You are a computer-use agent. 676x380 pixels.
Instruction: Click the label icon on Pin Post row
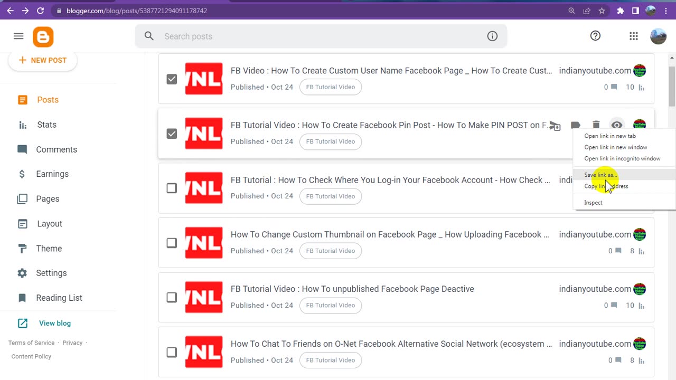click(575, 125)
